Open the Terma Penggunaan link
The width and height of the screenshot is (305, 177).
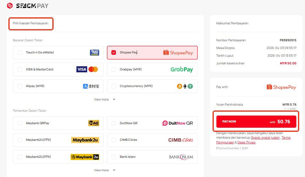[286, 138]
